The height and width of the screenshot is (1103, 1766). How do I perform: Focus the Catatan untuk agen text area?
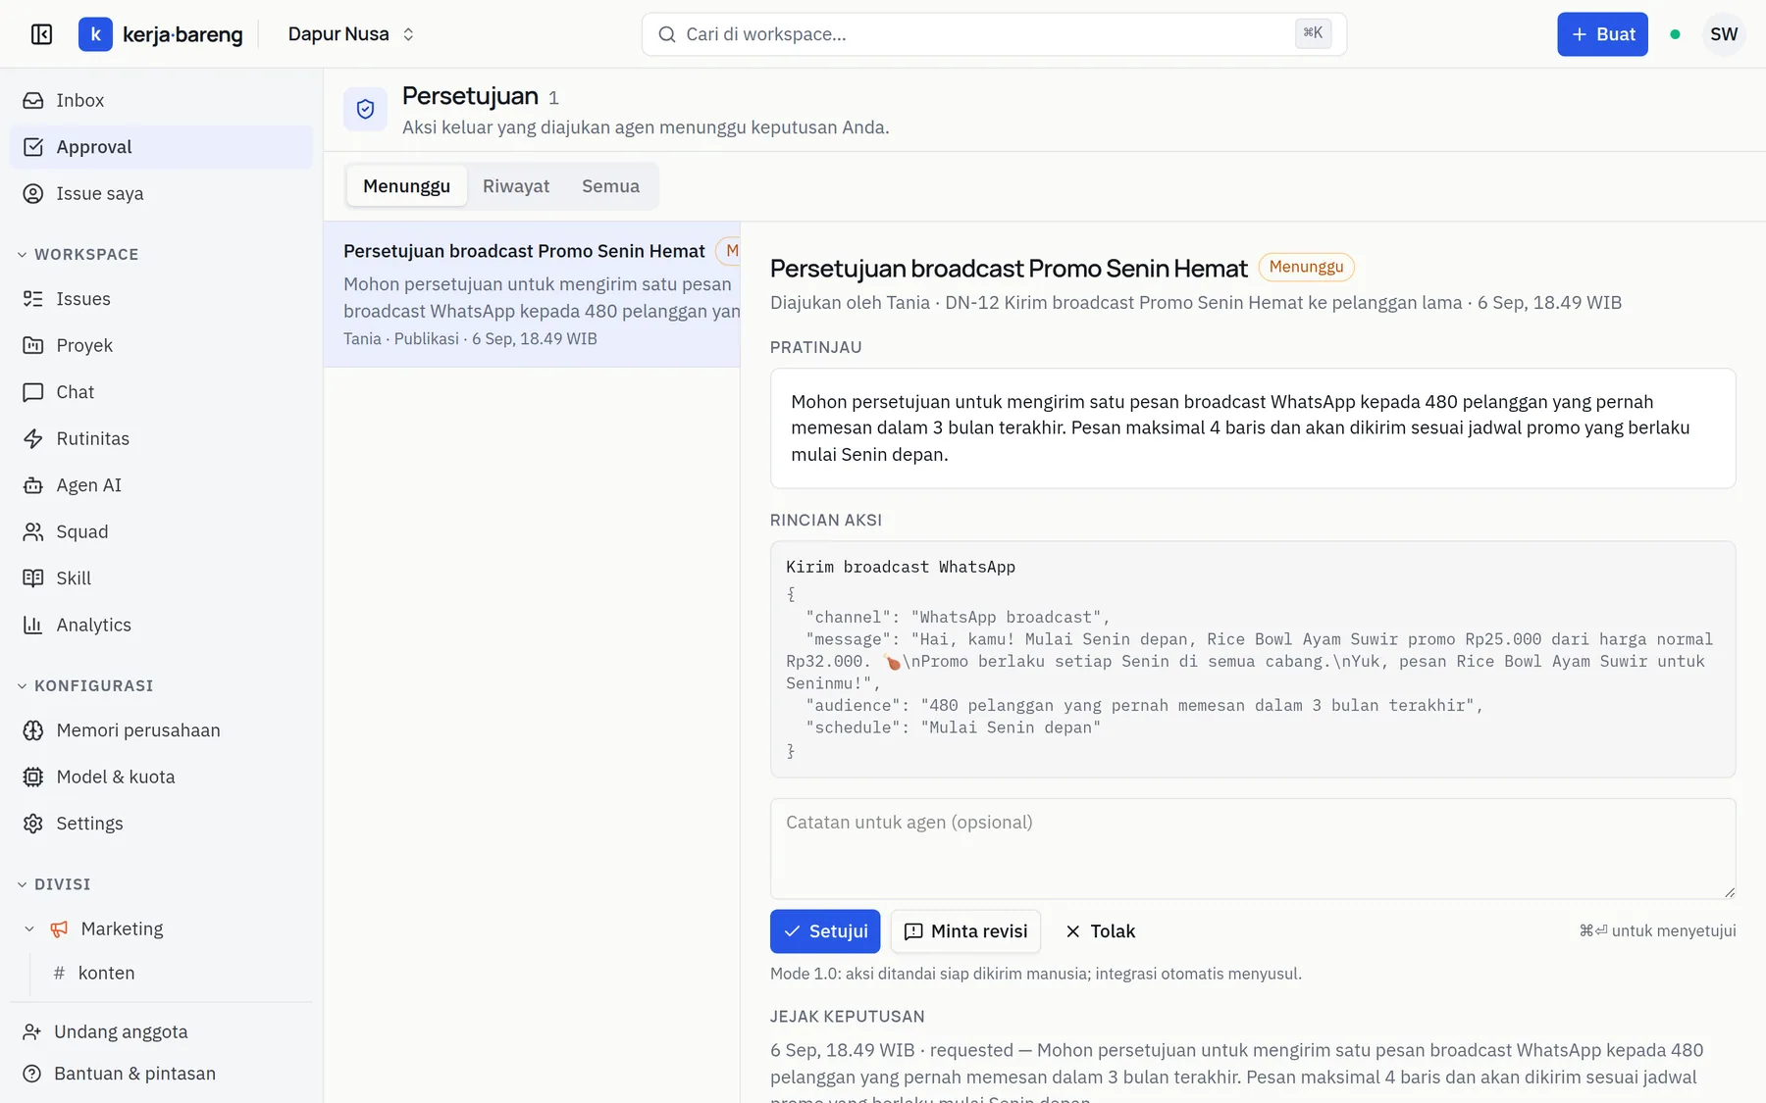click(1253, 848)
